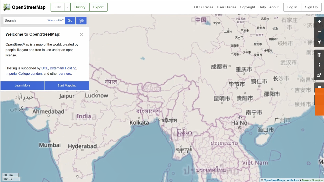Click the Learn More button
This screenshot has height=182, width=324.
23,85
